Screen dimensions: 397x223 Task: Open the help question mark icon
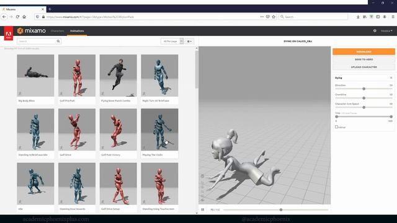pyautogui.click(x=375, y=31)
